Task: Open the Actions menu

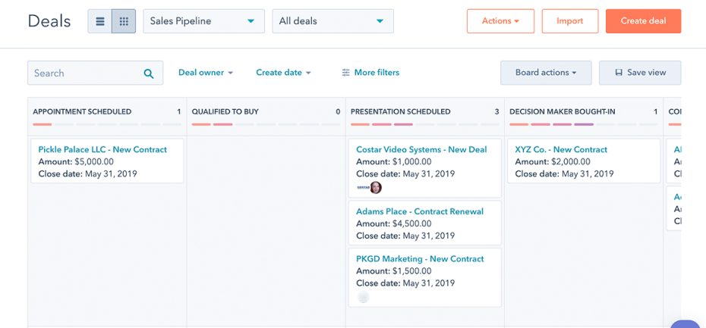Action: click(500, 21)
